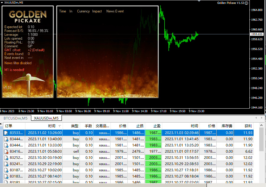Click the 1964.800 price scale label
266x187 pixels.
(257, 10)
